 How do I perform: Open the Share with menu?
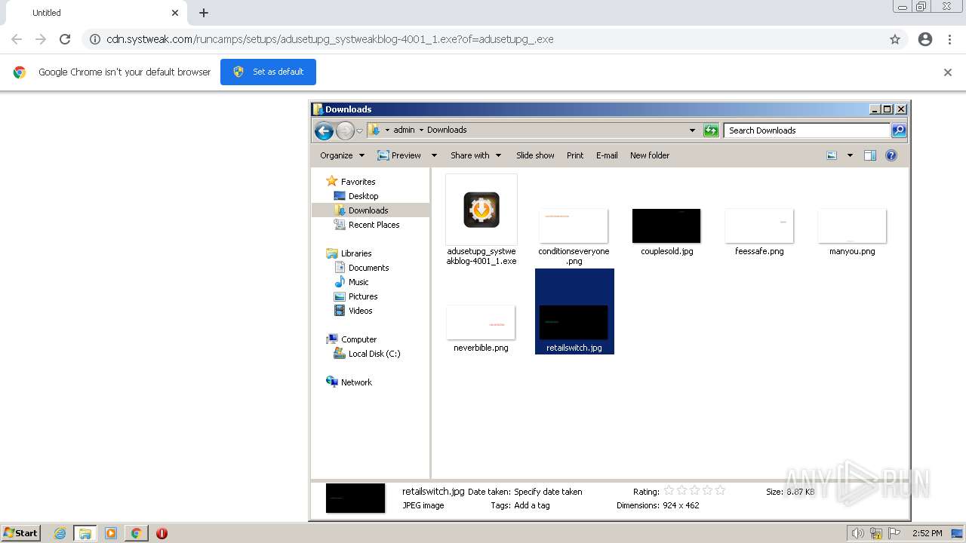475,155
